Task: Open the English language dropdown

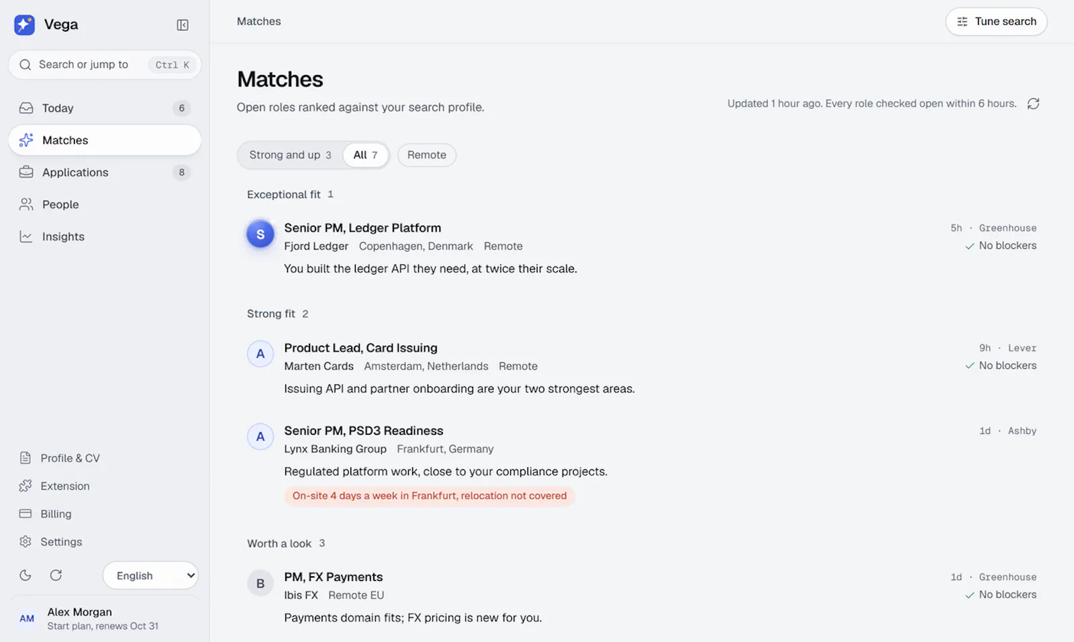Action: [x=150, y=576]
